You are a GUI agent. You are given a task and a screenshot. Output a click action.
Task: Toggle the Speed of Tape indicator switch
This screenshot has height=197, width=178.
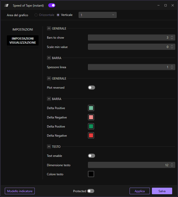coord(52,5)
